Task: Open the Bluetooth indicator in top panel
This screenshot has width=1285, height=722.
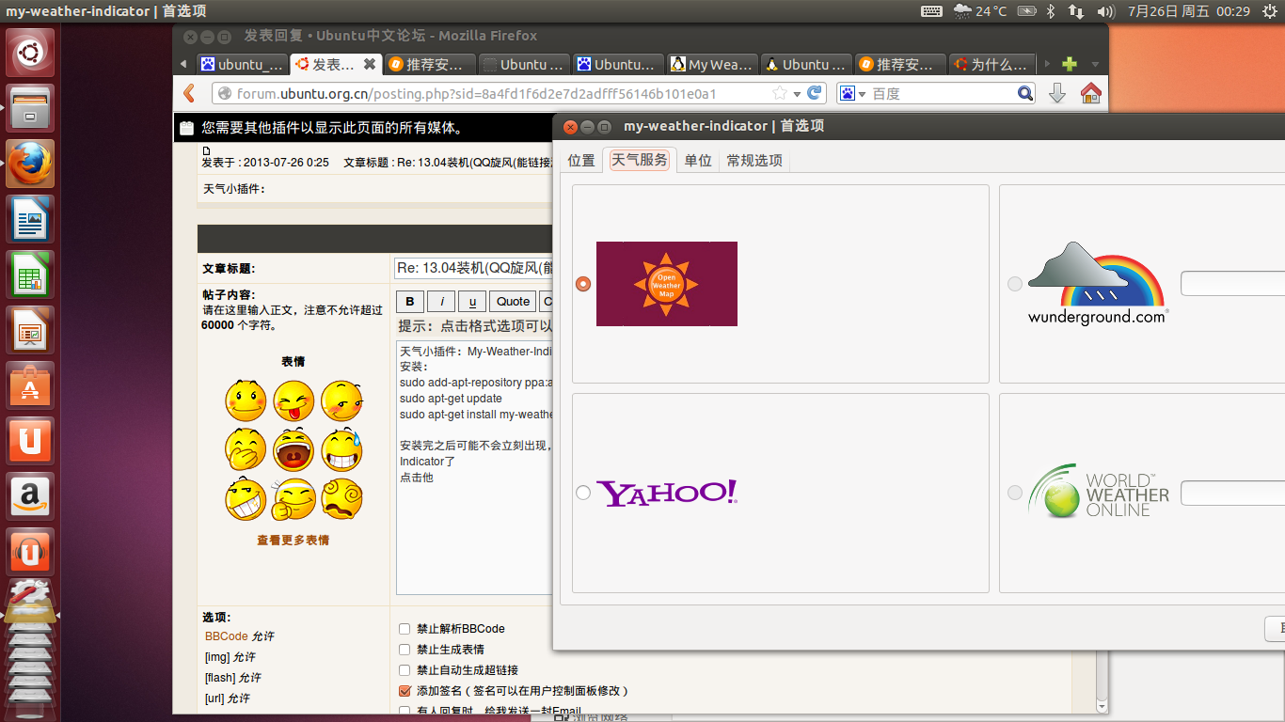Action: 1052,11
